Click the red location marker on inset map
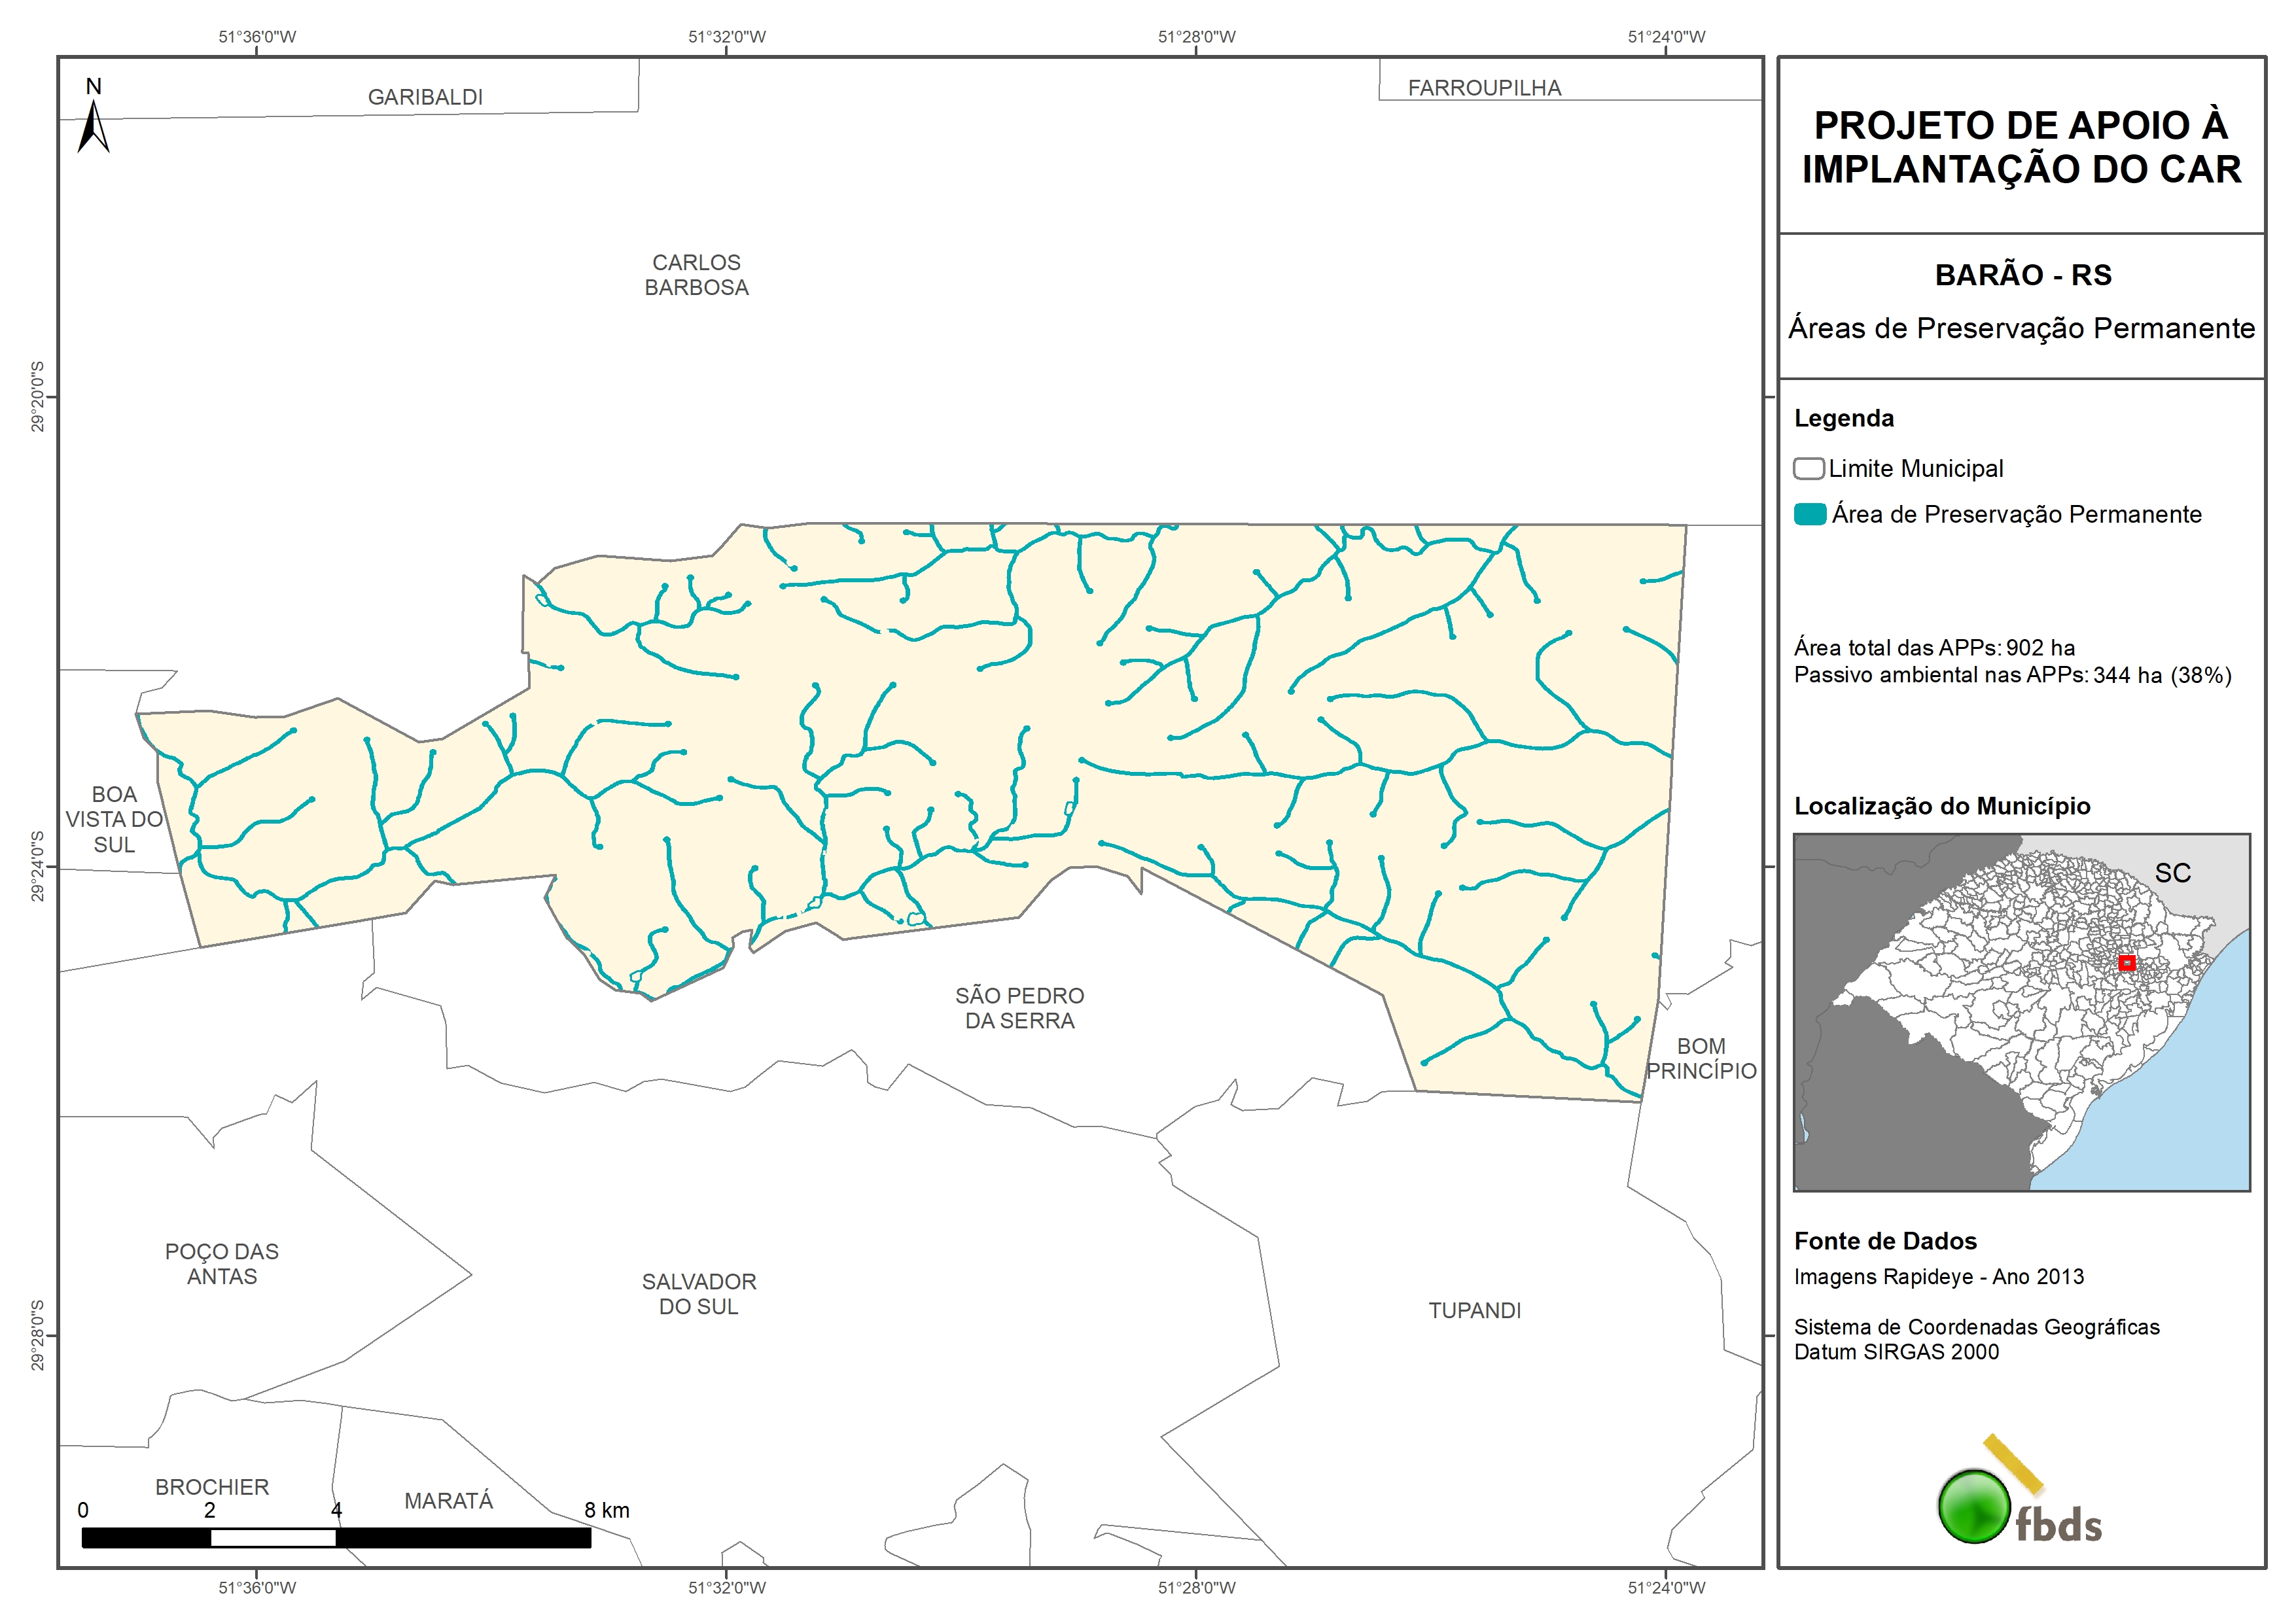Screen dimensions: 2296x1623 2127,963
